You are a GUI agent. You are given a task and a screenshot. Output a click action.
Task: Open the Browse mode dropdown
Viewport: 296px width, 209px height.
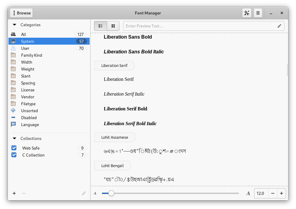coord(21,13)
